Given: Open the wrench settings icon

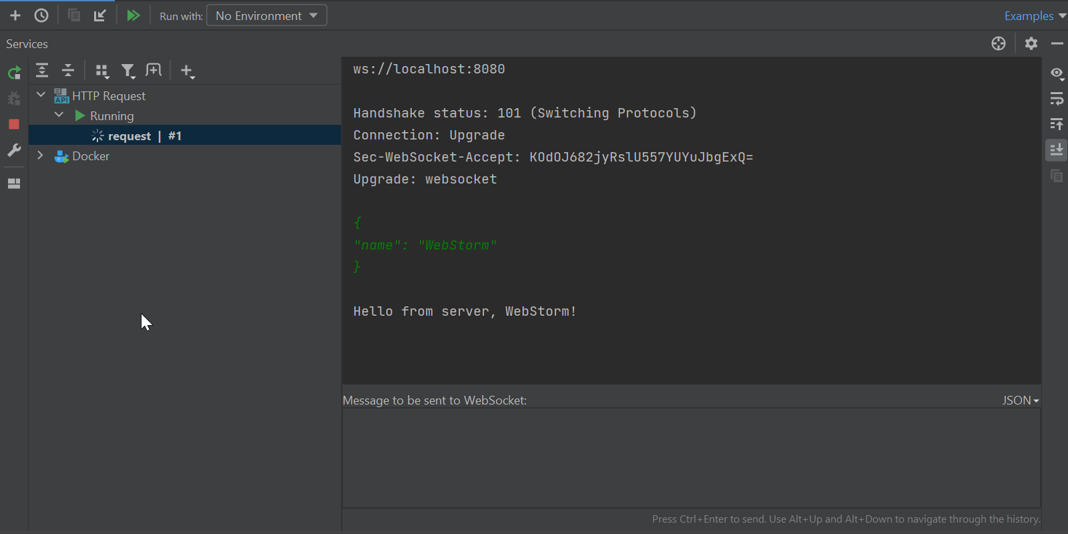Looking at the screenshot, I should [x=14, y=150].
